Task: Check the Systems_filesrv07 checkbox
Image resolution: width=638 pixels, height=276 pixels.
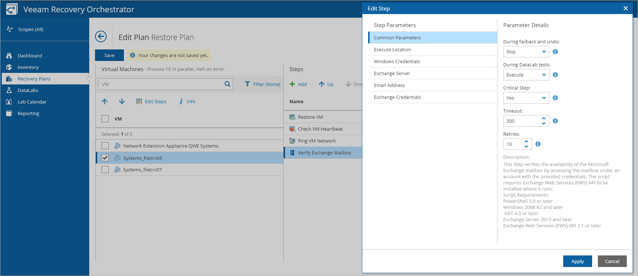Action: pyautogui.click(x=105, y=170)
